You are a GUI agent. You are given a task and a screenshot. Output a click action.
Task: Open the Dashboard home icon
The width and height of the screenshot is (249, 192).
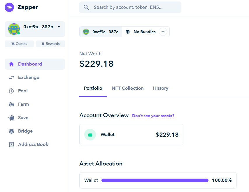[x=11, y=64]
